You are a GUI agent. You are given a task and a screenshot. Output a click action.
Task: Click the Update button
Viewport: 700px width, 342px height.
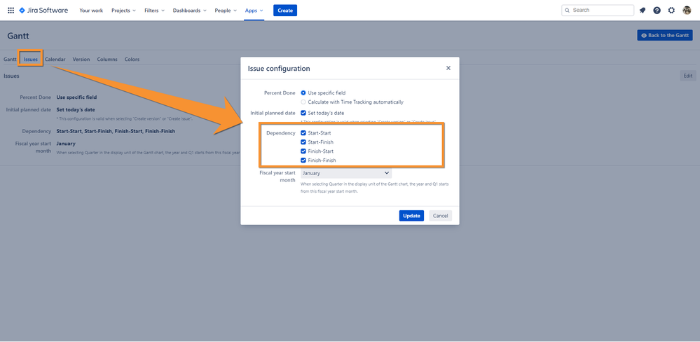pos(411,216)
